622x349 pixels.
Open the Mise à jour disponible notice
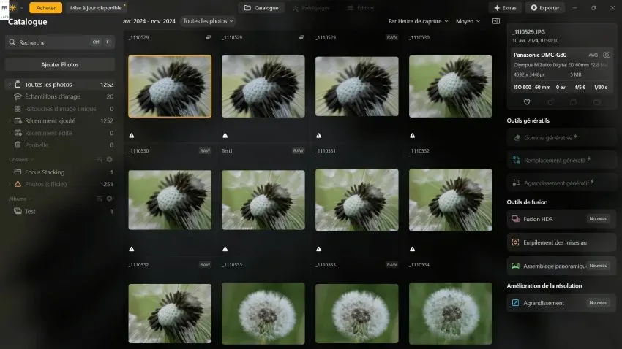pos(96,8)
